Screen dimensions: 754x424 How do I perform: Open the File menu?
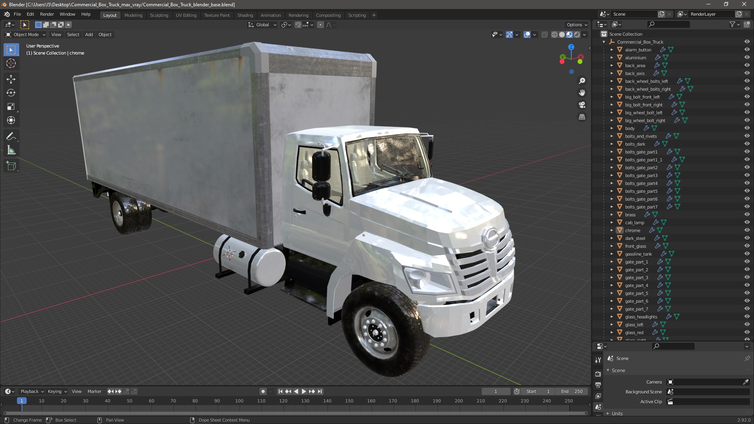(17, 14)
